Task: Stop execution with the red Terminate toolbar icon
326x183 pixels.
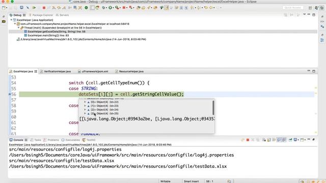Action: tap(44, 8)
